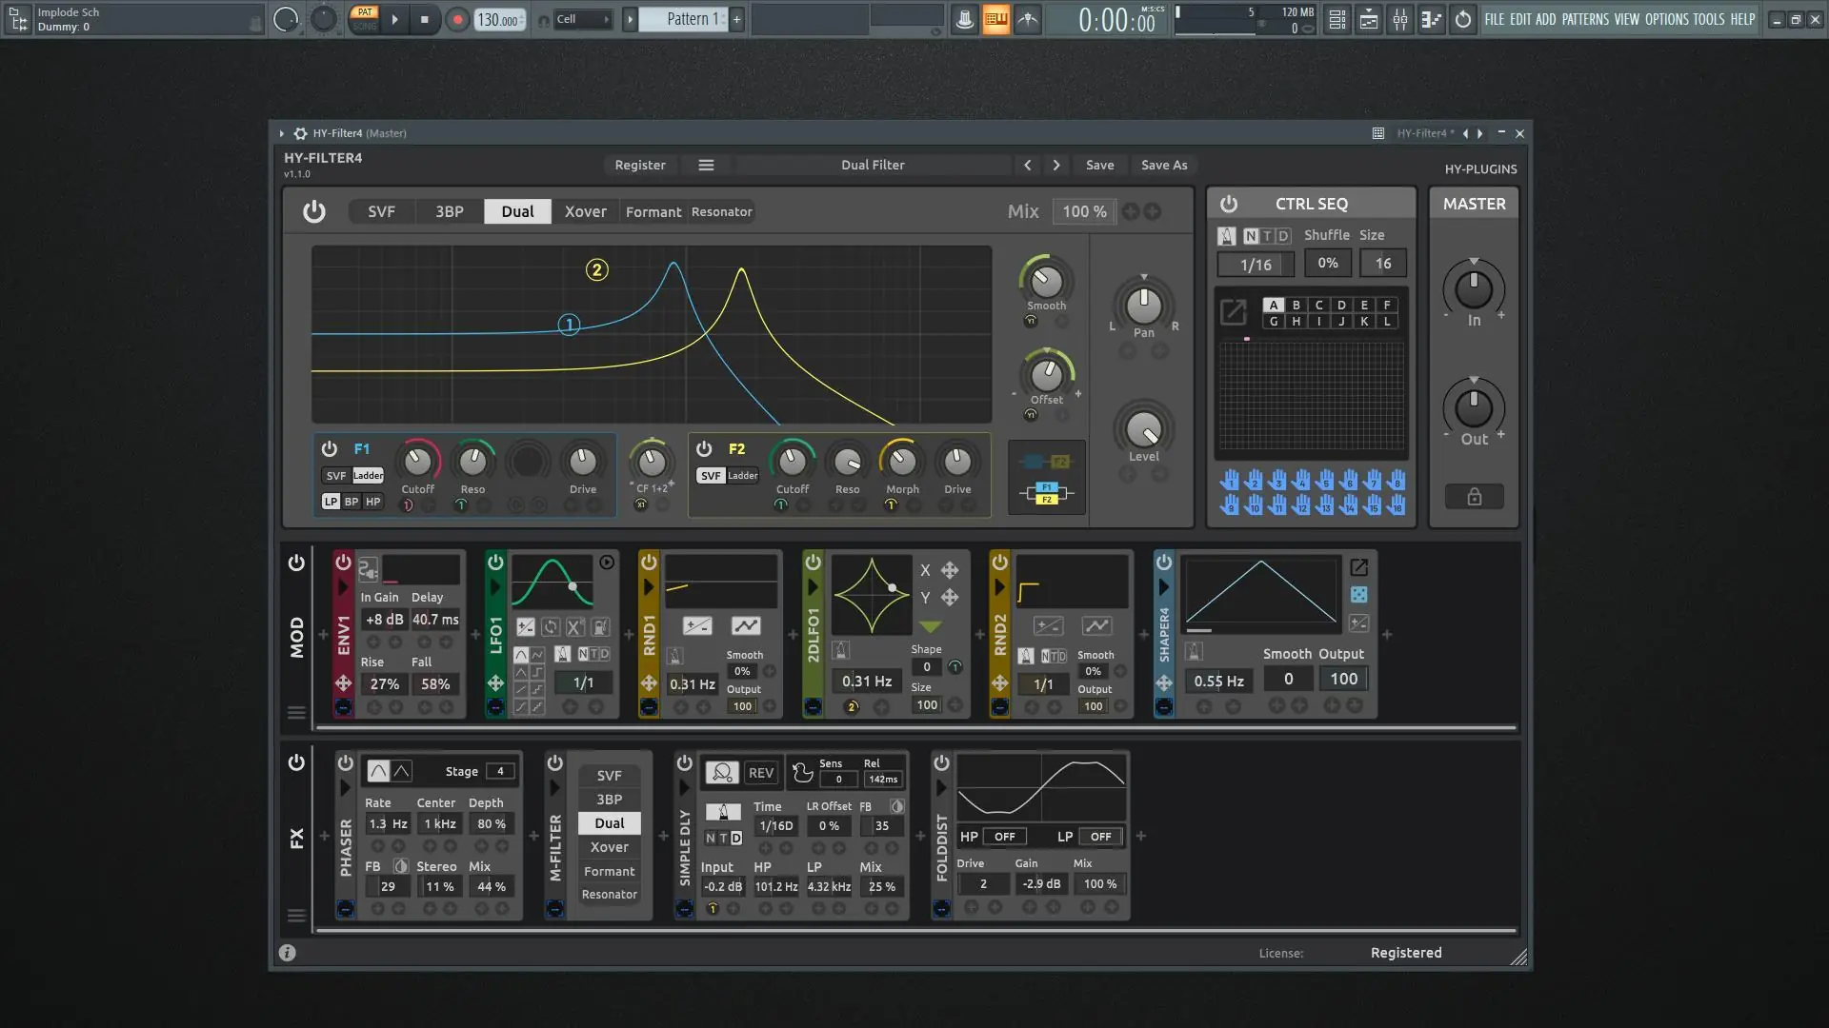Toggle the F2 filter power button
Image resolution: width=1829 pixels, height=1028 pixels.
[x=703, y=448]
